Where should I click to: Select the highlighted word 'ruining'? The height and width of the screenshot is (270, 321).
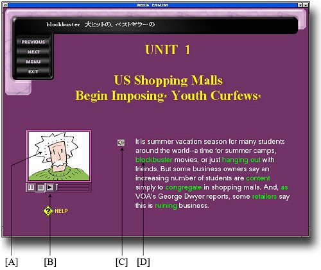(x=166, y=206)
